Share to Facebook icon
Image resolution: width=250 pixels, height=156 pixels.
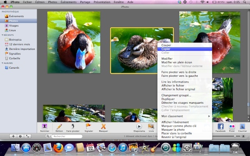tap(220, 126)
